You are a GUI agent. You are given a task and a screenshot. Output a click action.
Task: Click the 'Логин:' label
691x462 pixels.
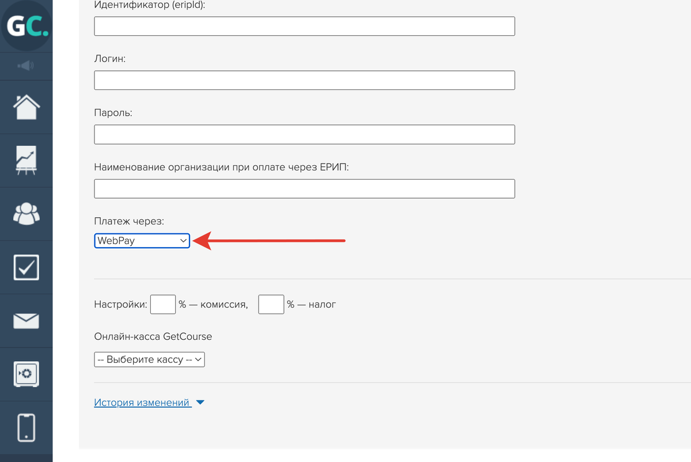coord(110,59)
